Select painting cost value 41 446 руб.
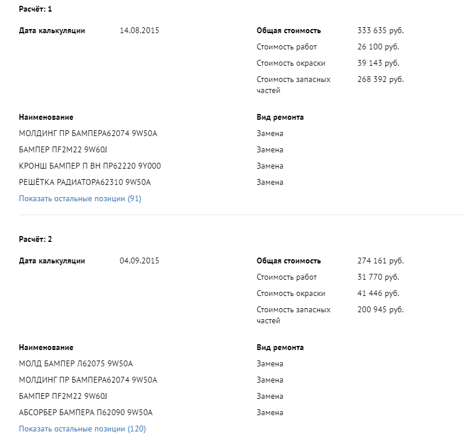This screenshot has height=439, width=475. pos(378,294)
